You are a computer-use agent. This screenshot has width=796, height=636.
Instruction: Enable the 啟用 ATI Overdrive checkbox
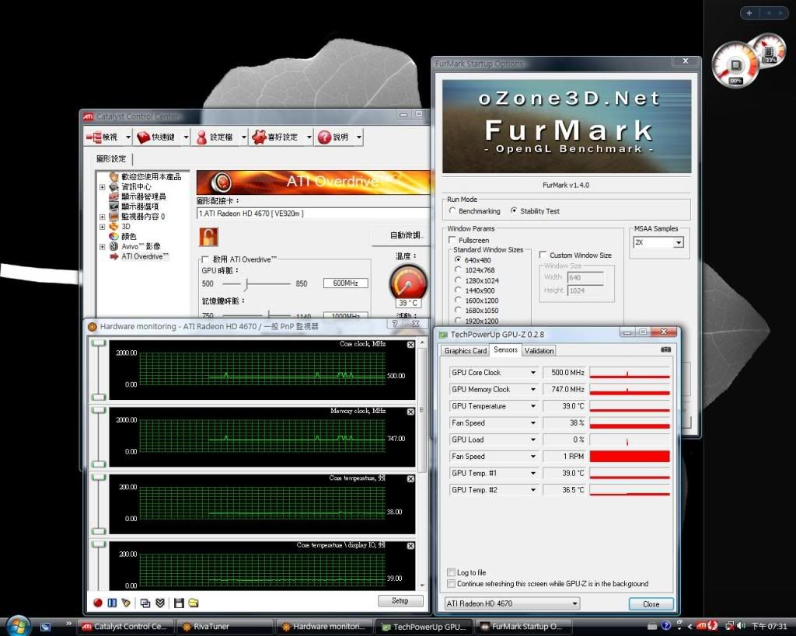click(x=205, y=259)
